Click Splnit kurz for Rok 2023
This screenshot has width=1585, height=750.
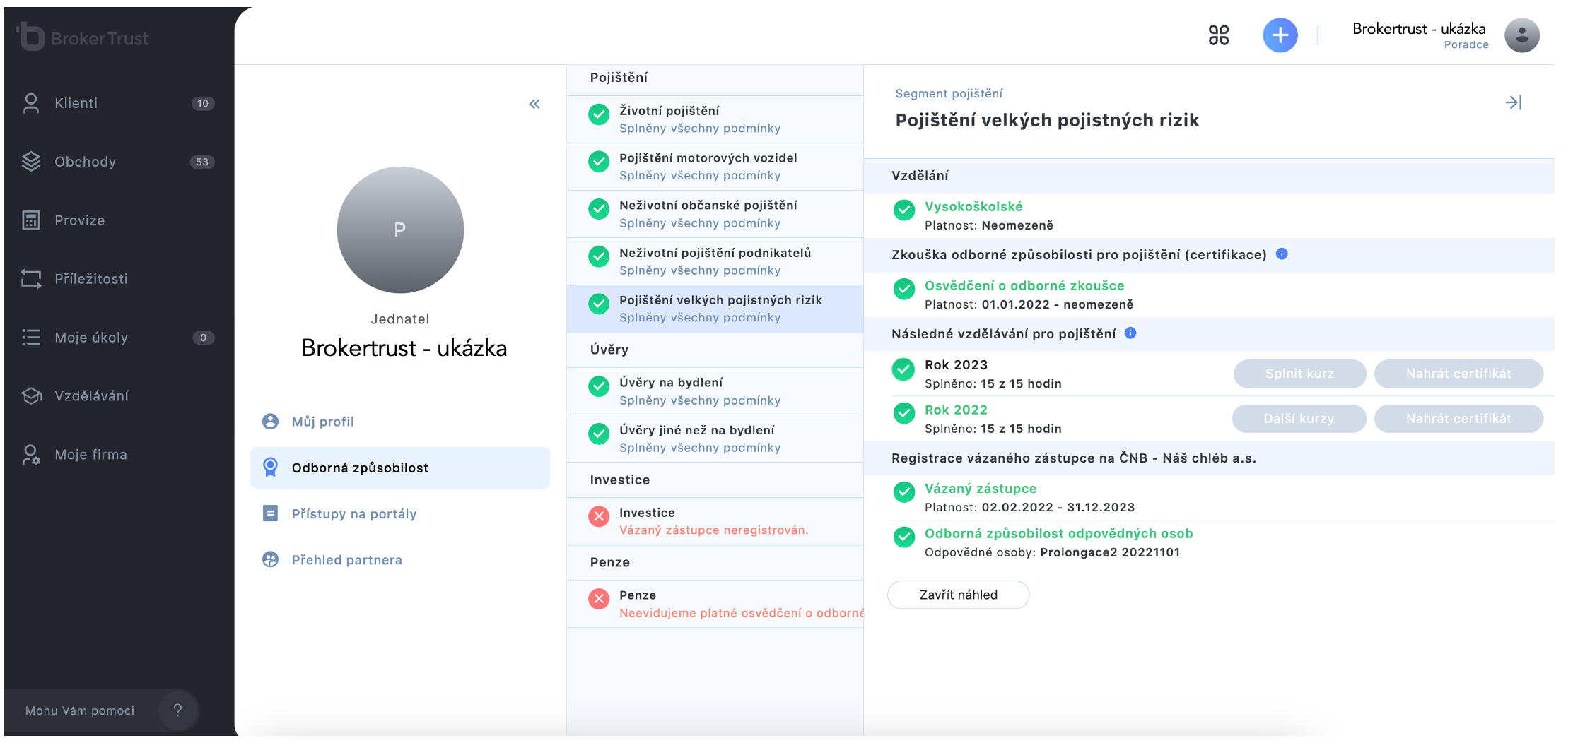pyautogui.click(x=1299, y=374)
